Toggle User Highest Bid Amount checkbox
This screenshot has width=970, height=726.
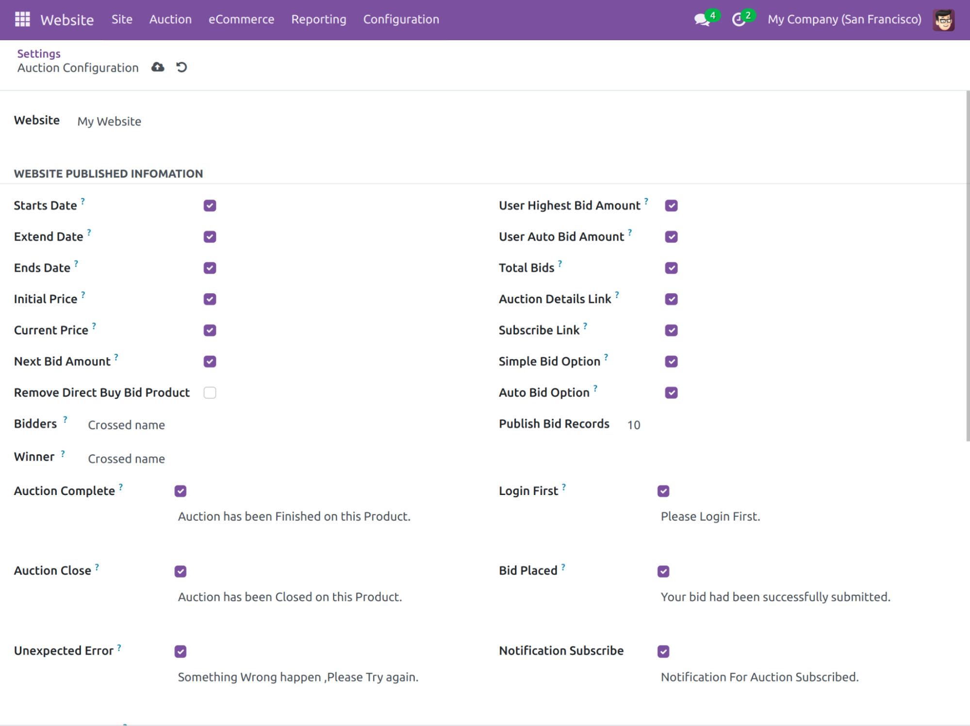(671, 206)
